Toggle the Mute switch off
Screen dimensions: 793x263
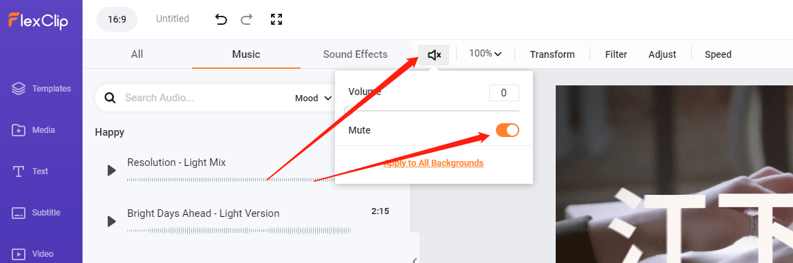click(x=508, y=130)
